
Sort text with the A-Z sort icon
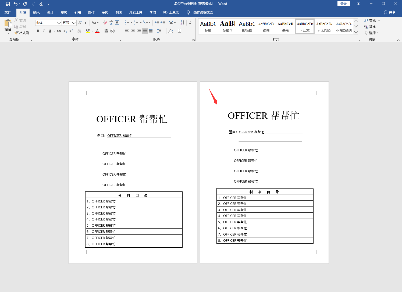coord(182,23)
